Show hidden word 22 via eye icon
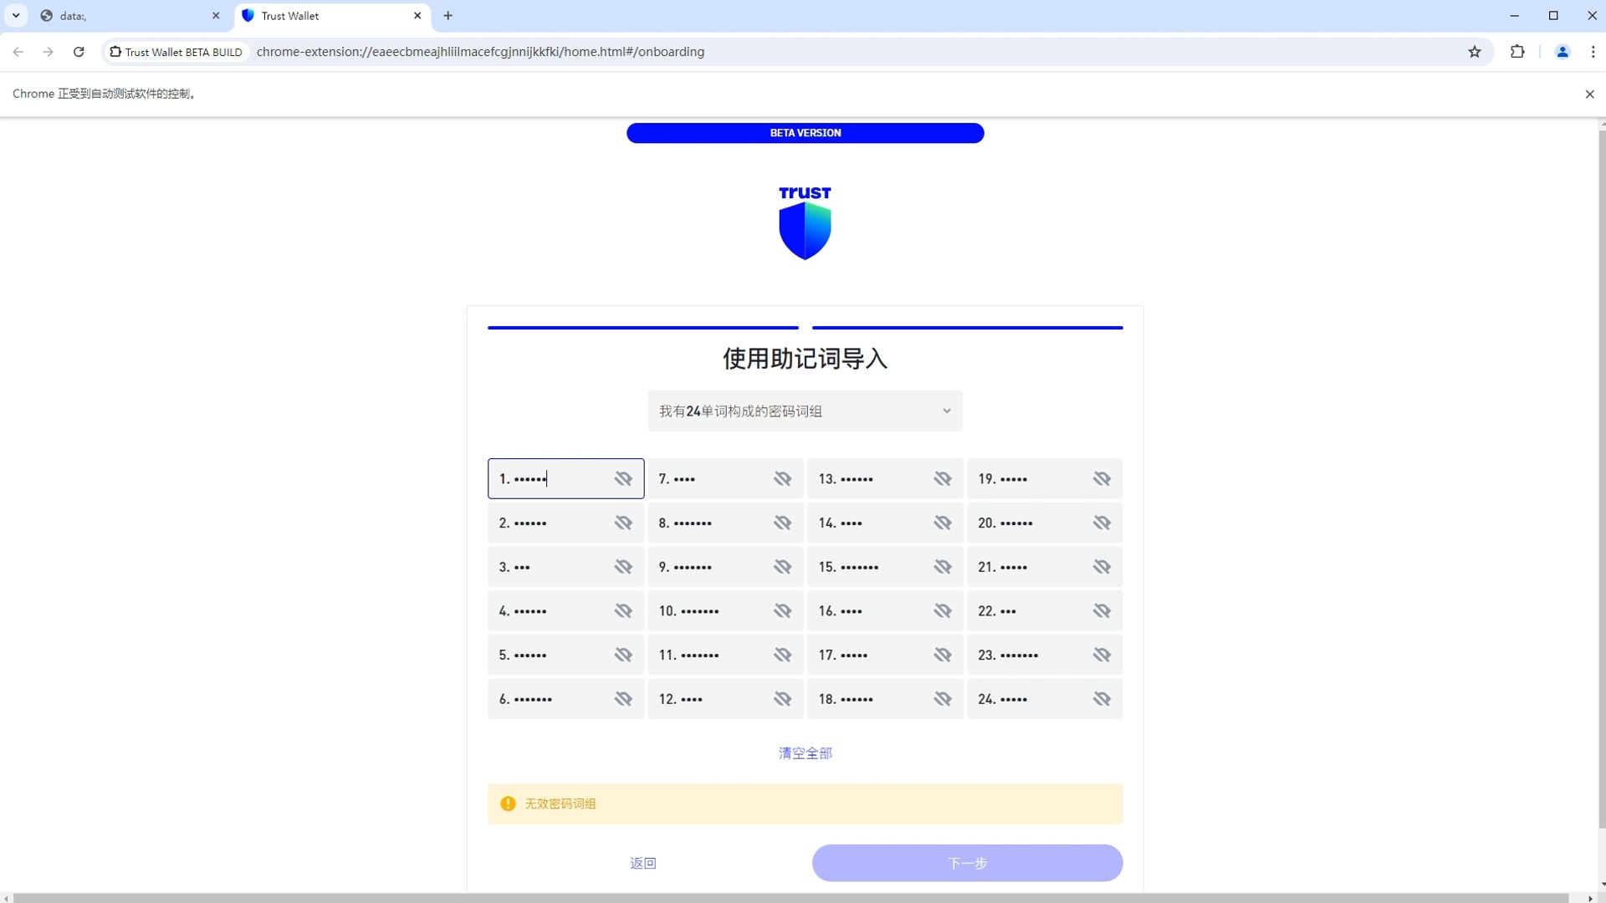This screenshot has height=903, width=1606. [x=1102, y=611]
